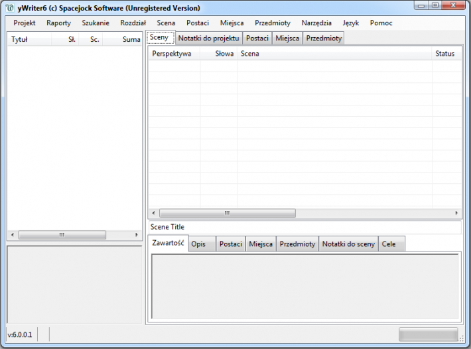
Task: Open the Przedmioty menu in the menu bar
Action: [x=273, y=23]
